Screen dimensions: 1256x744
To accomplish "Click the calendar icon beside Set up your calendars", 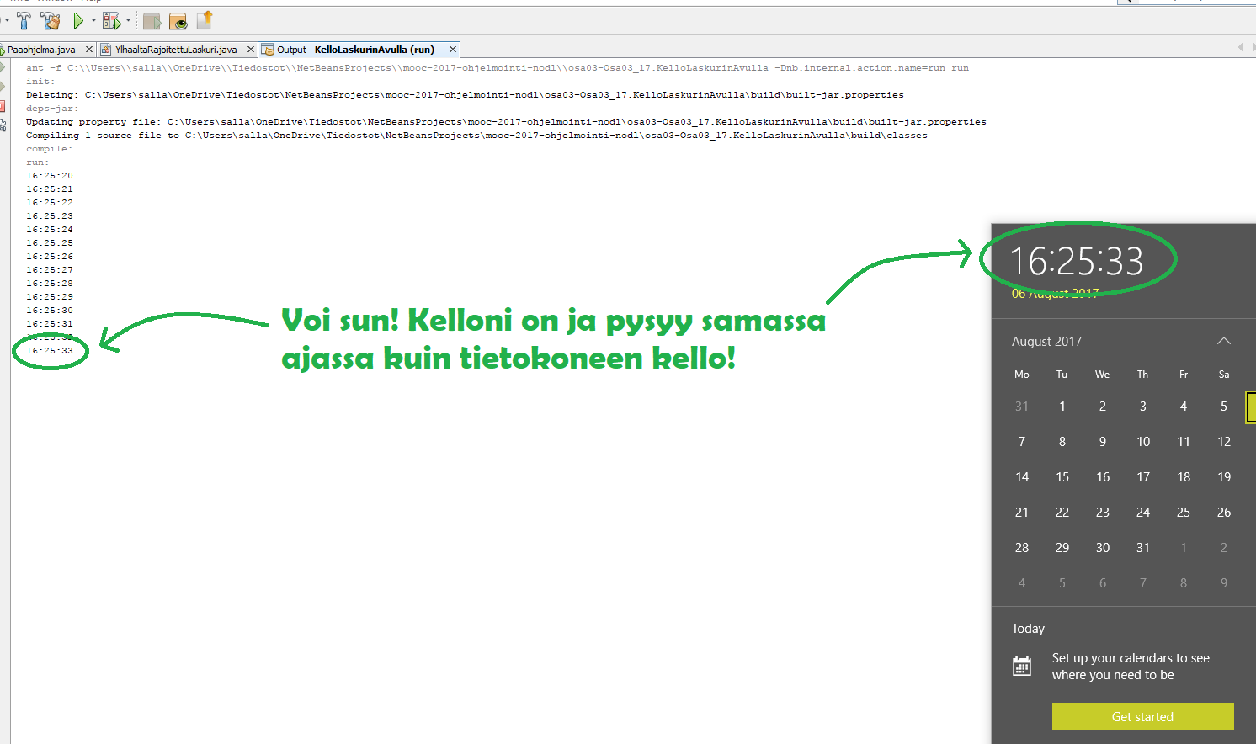I will coord(1021,667).
